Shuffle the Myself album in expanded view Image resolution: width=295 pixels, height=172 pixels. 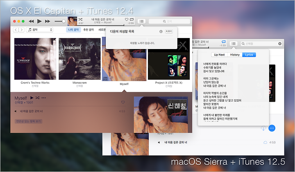(37, 98)
